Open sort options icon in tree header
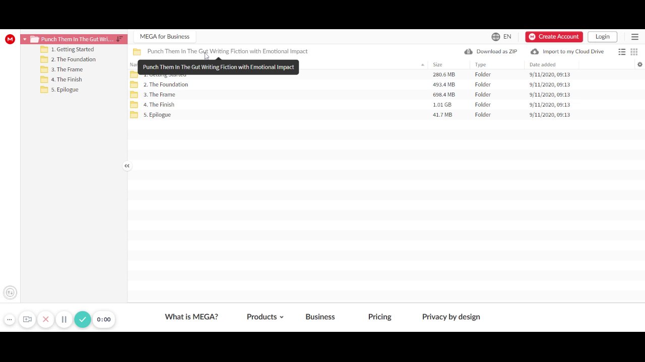This screenshot has width=645, height=362. [119, 39]
